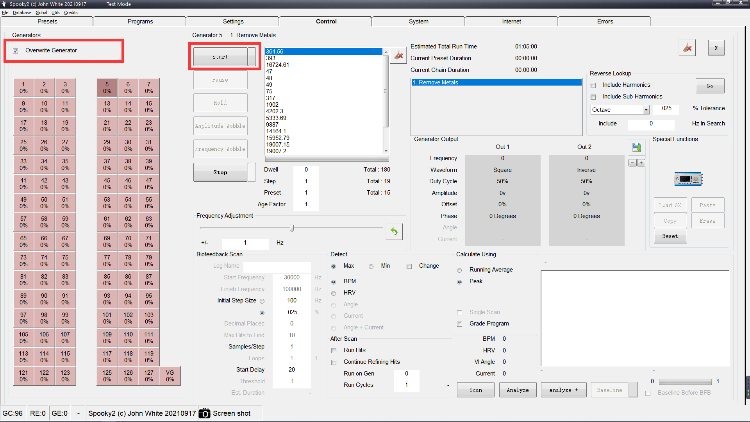Open the Database menu
The height and width of the screenshot is (422, 750).
[21, 13]
